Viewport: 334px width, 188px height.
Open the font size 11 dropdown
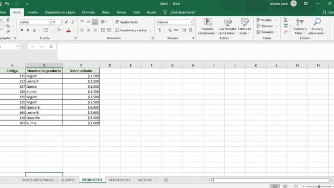coord(61,22)
